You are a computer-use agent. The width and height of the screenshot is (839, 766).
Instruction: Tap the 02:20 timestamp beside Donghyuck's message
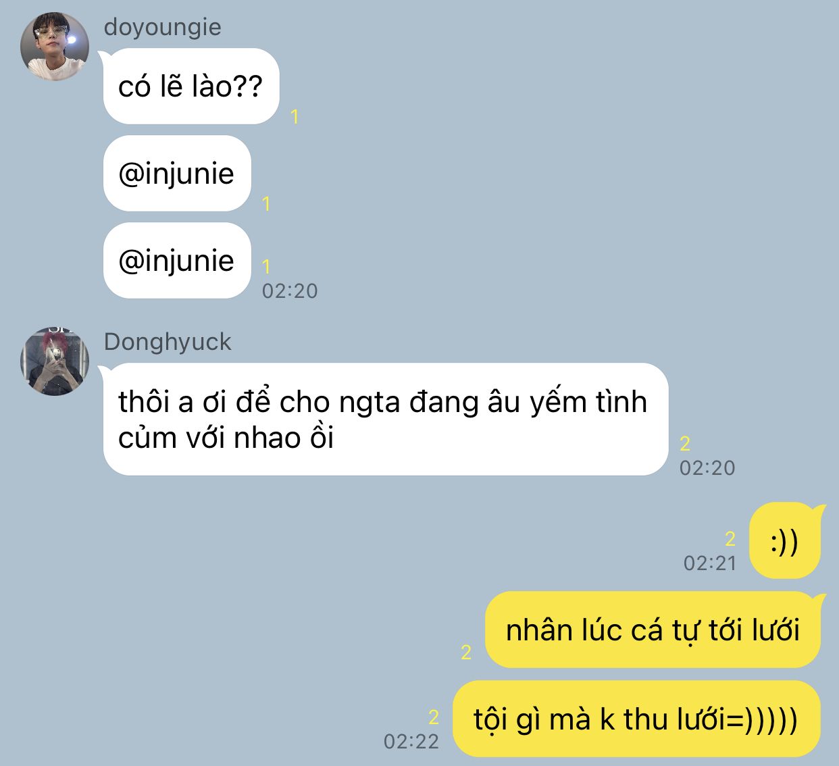pyautogui.click(x=707, y=468)
